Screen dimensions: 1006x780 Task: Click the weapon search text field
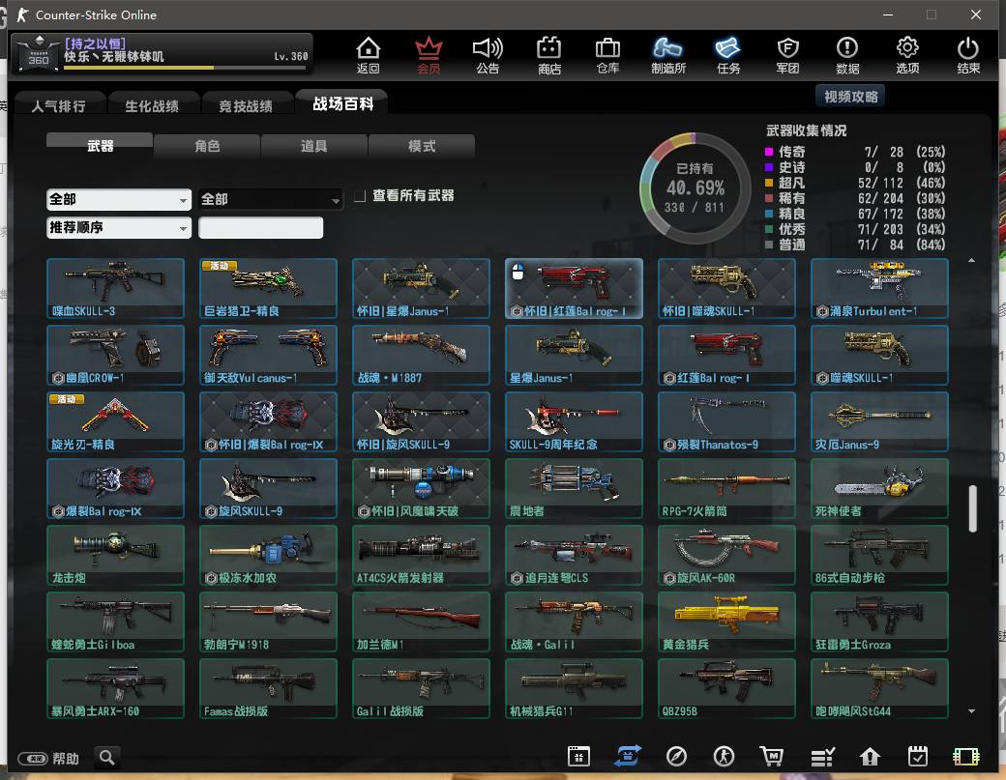[x=260, y=227]
